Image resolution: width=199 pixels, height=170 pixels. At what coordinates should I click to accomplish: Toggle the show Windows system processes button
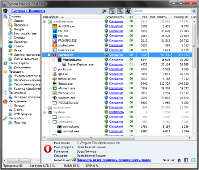128,11
